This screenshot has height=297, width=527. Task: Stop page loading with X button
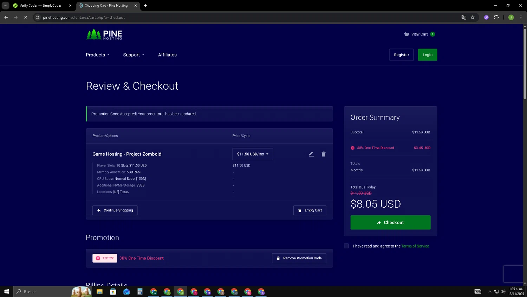click(26, 17)
